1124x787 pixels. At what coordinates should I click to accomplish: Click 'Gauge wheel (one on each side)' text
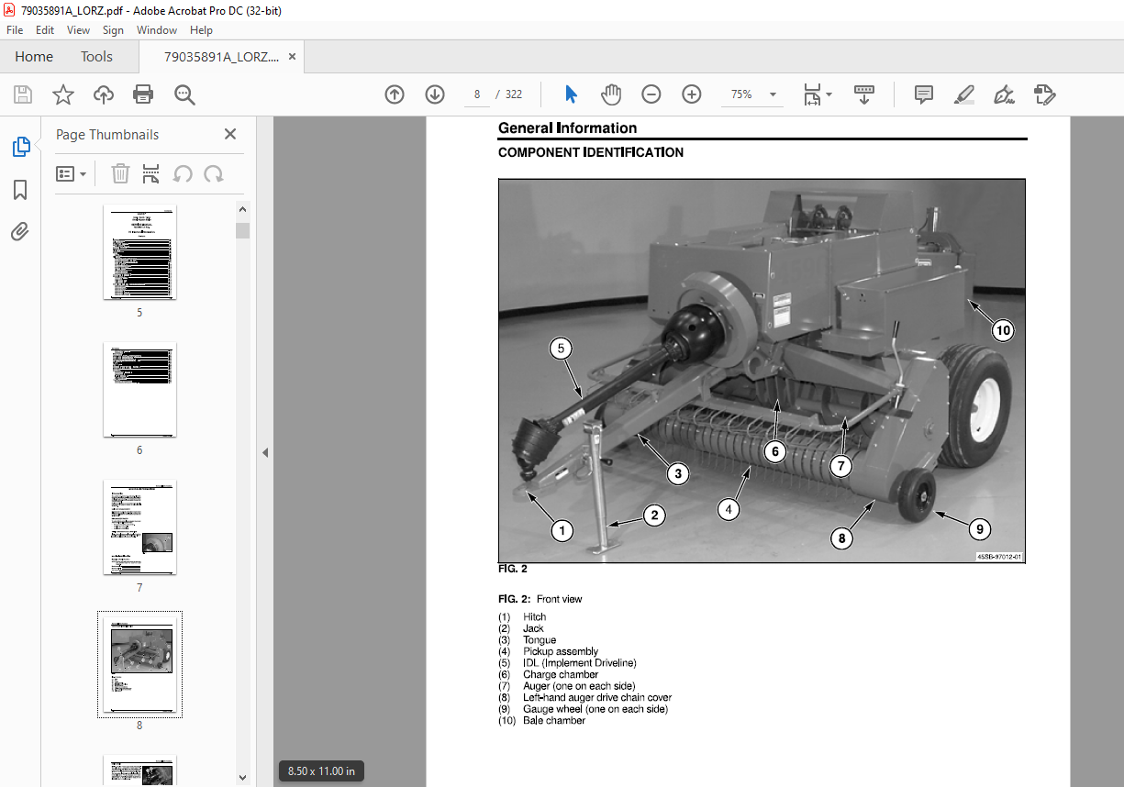(595, 709)
